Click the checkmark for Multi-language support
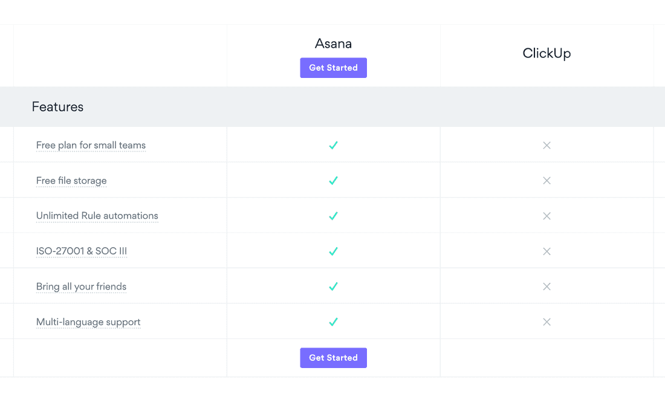 pyautogui.click(x=333, y=322)
